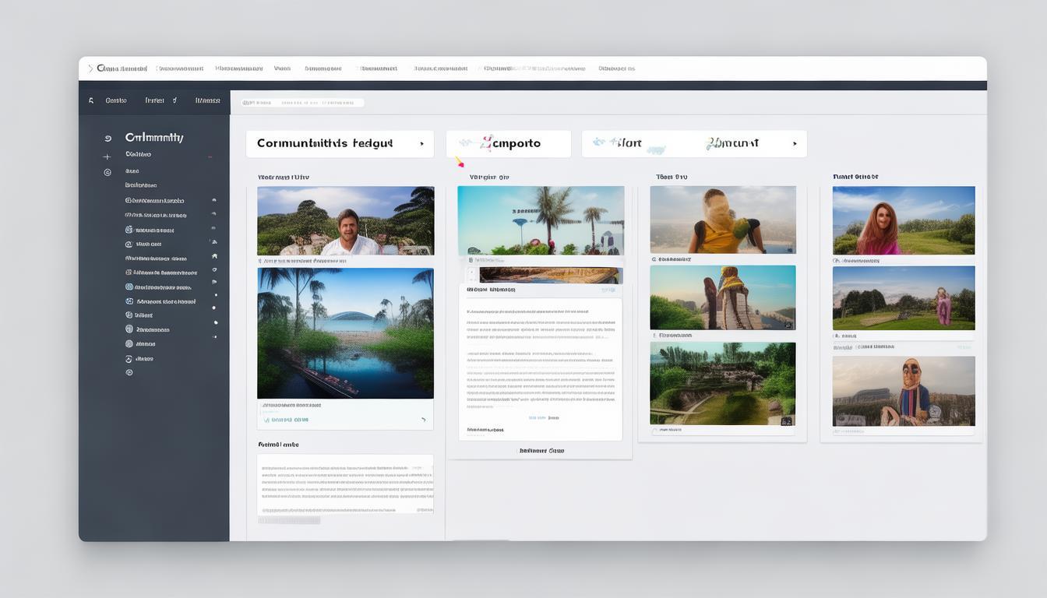The width and height of the screenshot is (1047, 598).
Task: Click the badge icon on terraced garden photo
Action: click(x=786, y=420)
